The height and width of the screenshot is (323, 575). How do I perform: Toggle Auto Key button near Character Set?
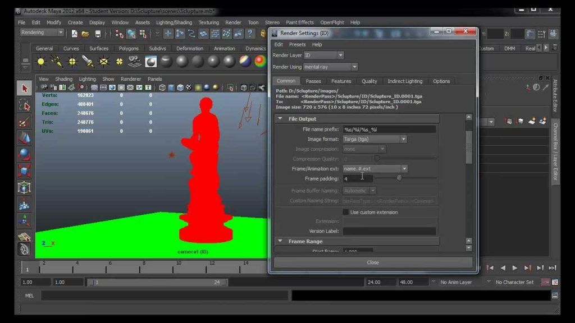point(545,282)
